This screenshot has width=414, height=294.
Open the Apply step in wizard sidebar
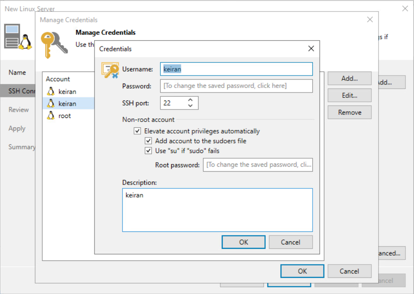[17, 128]
